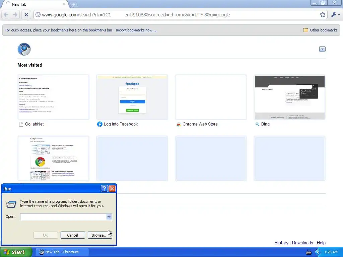
Task: Click the Most visited heading
Action: [30, 65]
